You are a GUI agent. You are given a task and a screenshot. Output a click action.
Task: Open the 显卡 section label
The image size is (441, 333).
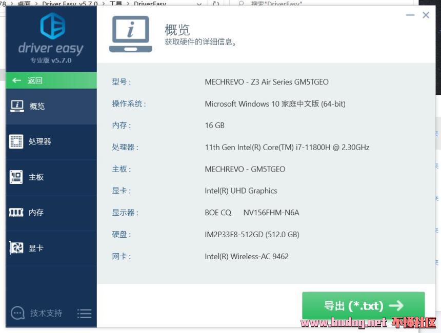click(36, 248)
